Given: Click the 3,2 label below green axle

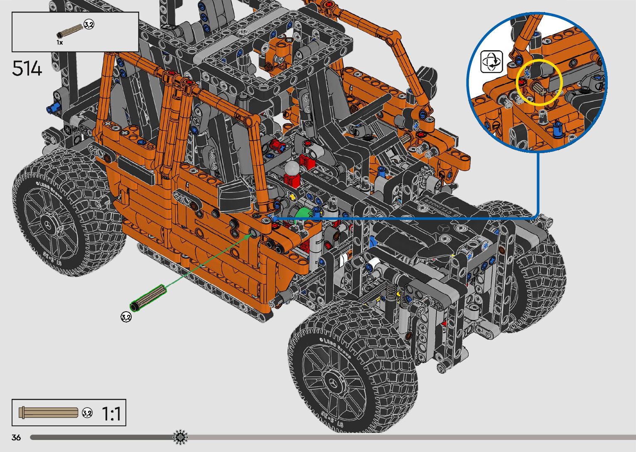Looking at the screenshot, I should (126, 317).
